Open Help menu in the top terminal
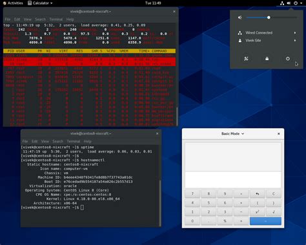Screen dimensions: 306x245 coord(70,19)
